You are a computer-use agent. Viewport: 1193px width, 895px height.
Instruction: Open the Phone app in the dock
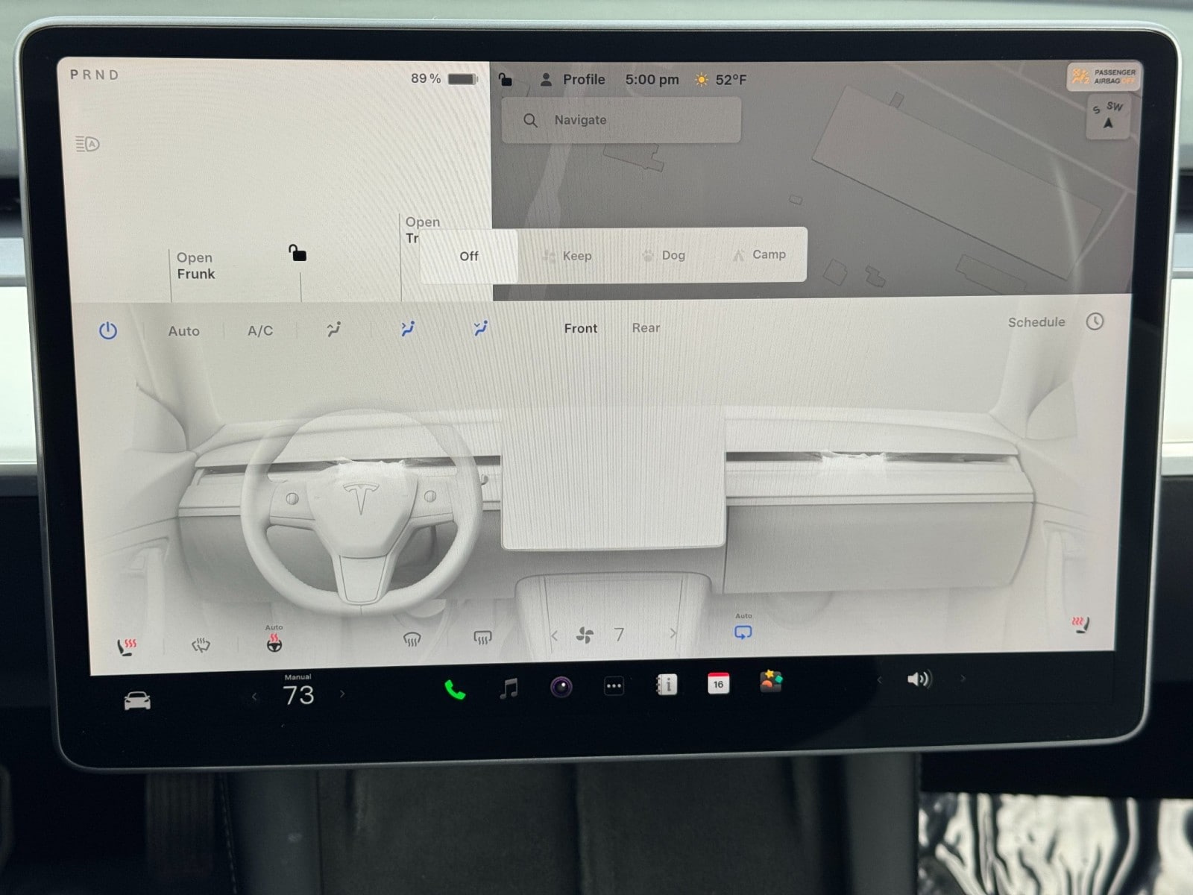point(455,690)
